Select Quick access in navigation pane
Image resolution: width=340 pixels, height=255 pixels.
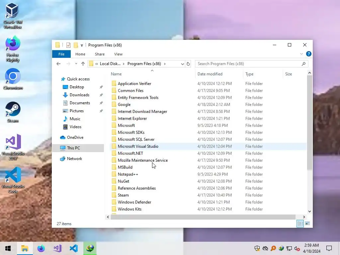click(78, 79)
